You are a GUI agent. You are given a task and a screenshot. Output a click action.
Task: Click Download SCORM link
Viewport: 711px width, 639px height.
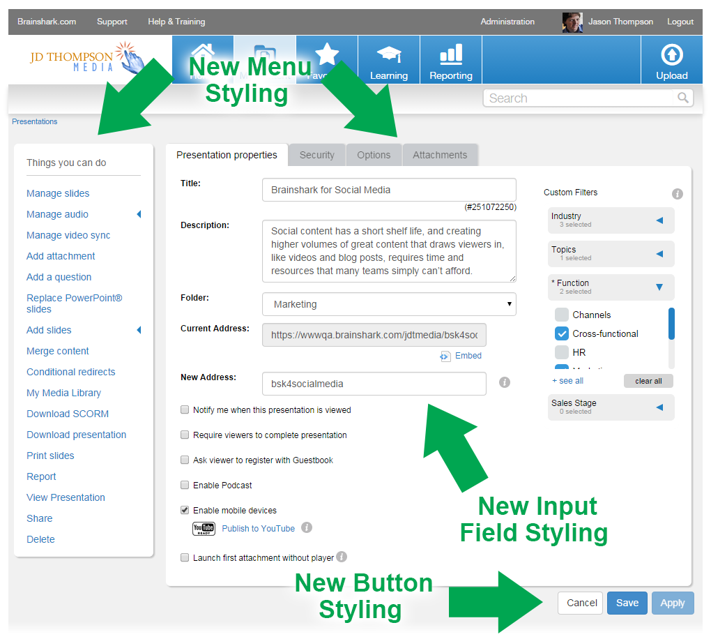coord(67,414)
